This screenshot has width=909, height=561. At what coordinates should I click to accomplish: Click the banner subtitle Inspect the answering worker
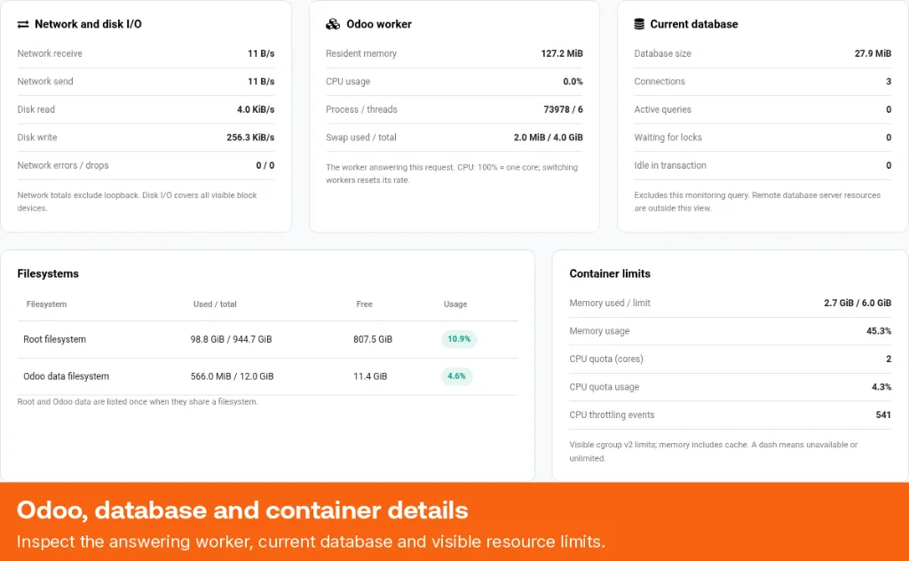pos(311,541)
